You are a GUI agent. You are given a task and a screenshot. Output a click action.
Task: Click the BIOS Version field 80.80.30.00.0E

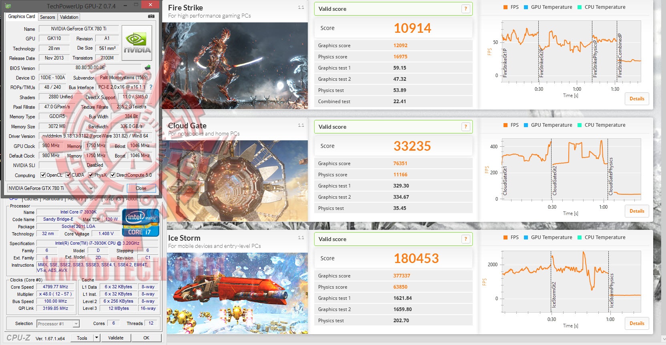tap(90, 68)
